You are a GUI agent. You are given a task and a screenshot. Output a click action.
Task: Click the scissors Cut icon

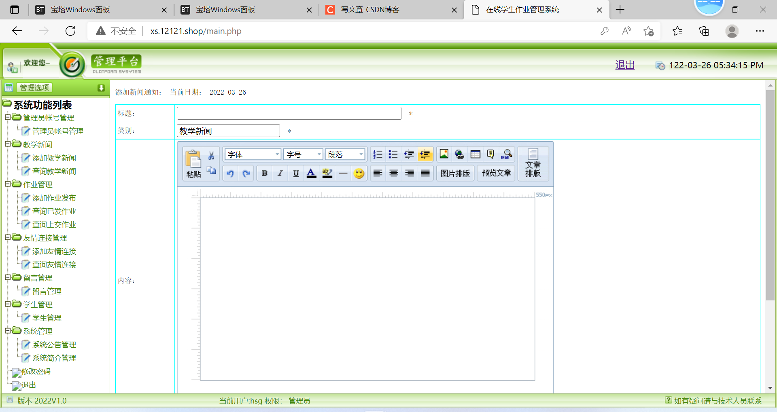tap(211, 156)
